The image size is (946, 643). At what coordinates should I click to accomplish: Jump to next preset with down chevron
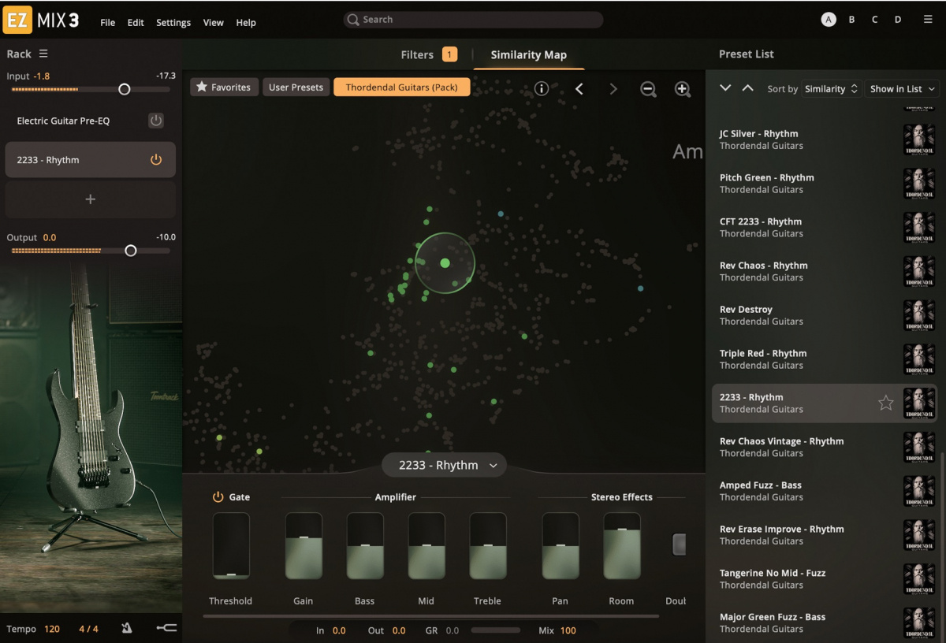point(725,88)
